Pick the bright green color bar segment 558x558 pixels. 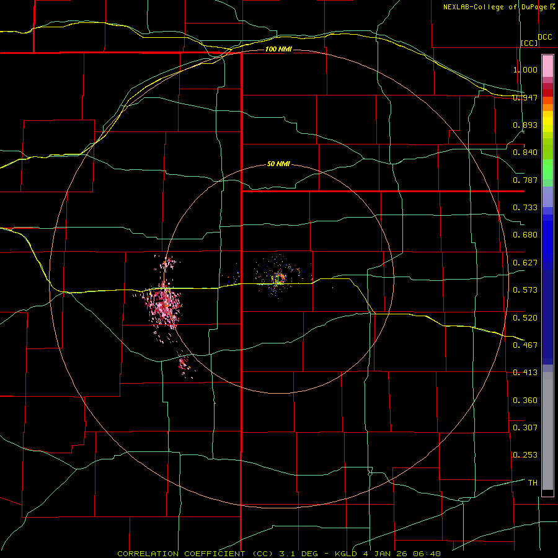coord(547,169)
